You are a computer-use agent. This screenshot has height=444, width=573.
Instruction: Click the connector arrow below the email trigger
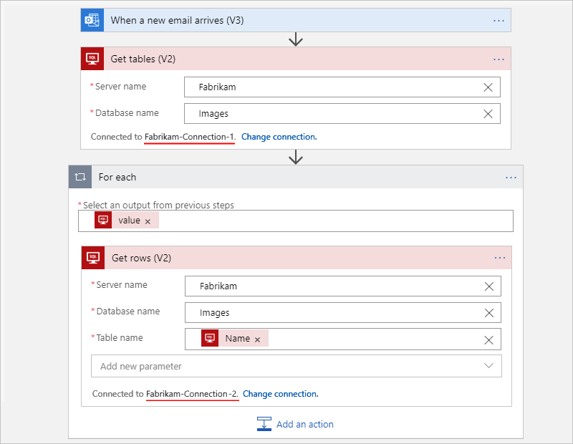(x=296, y=39)
